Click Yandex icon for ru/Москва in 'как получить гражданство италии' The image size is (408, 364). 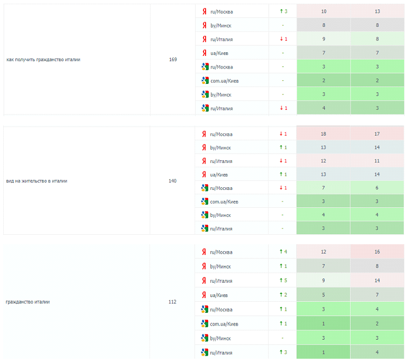205,12
